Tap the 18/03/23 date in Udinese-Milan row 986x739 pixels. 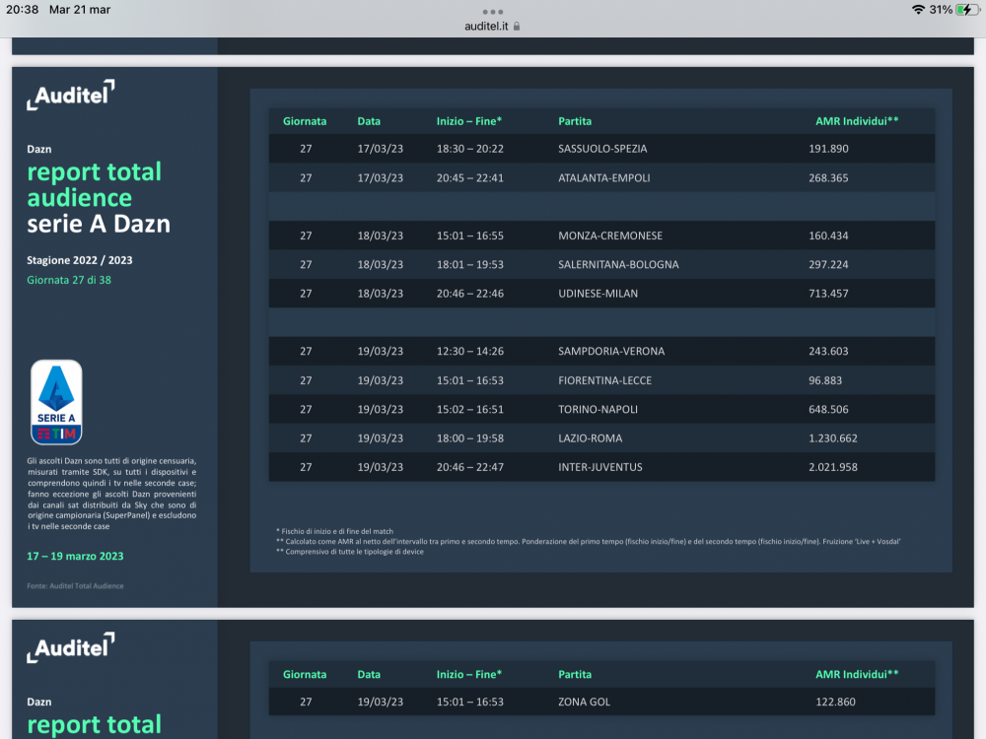[380, 294]
